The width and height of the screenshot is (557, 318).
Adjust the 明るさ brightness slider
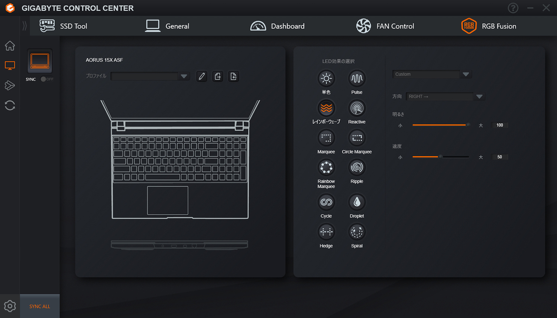[x=441, y=125]
